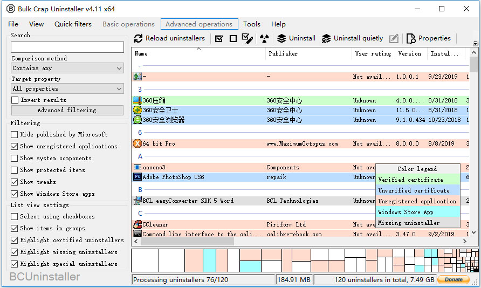This screenshot has height=288, width=481.
Task: Click the Uninstall quietly icon
Action: click(326, 38)
